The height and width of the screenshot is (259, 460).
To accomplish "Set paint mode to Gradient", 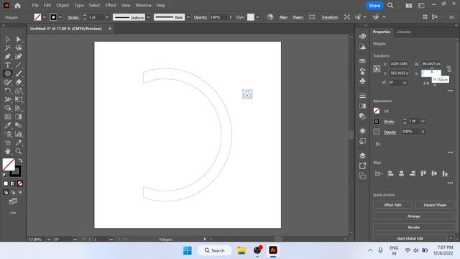I will (13, 183).
